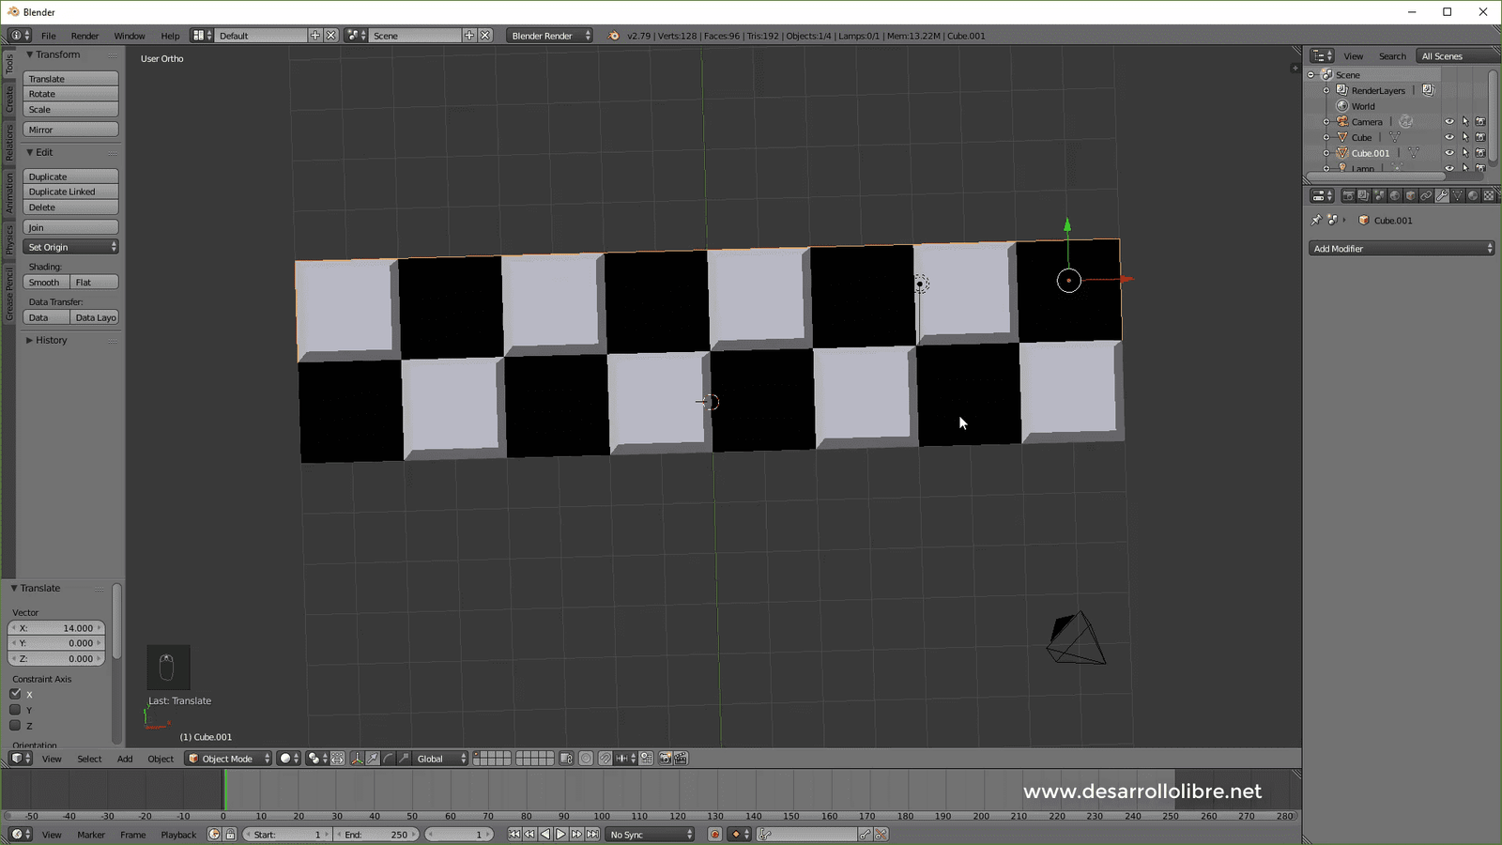
Task: Open the Render menu
Action: 84,36
